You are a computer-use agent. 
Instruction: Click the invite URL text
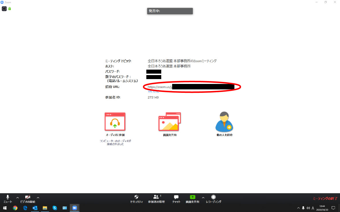coord(160,87)
